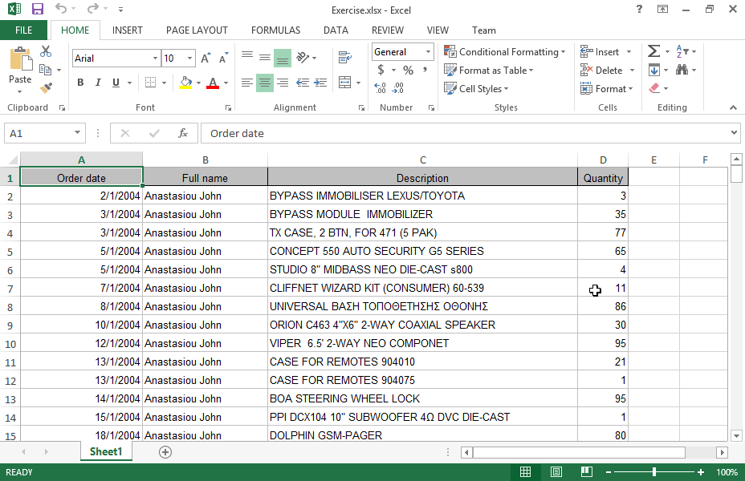
Task: Click the Wrap Text icon
Action: click(345, 58)
